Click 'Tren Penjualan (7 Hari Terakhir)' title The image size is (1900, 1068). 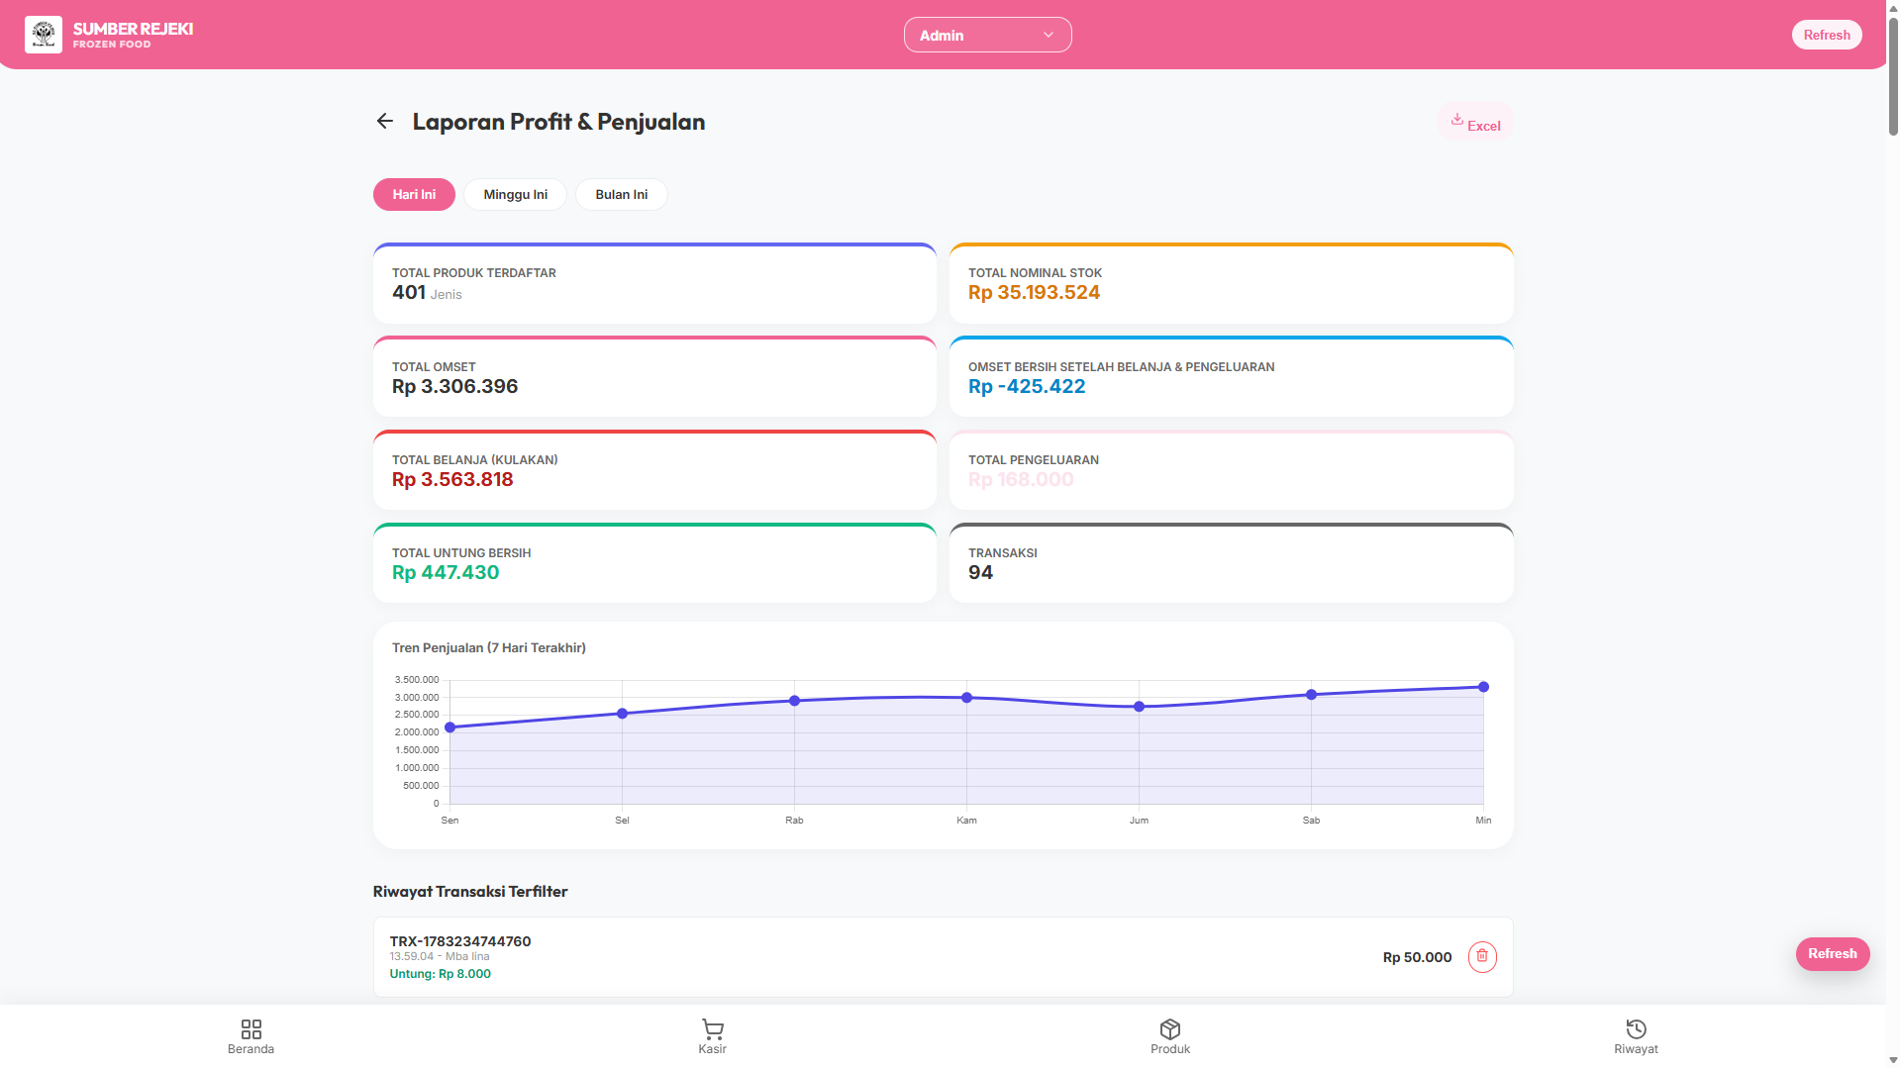[x=489, y=648]
